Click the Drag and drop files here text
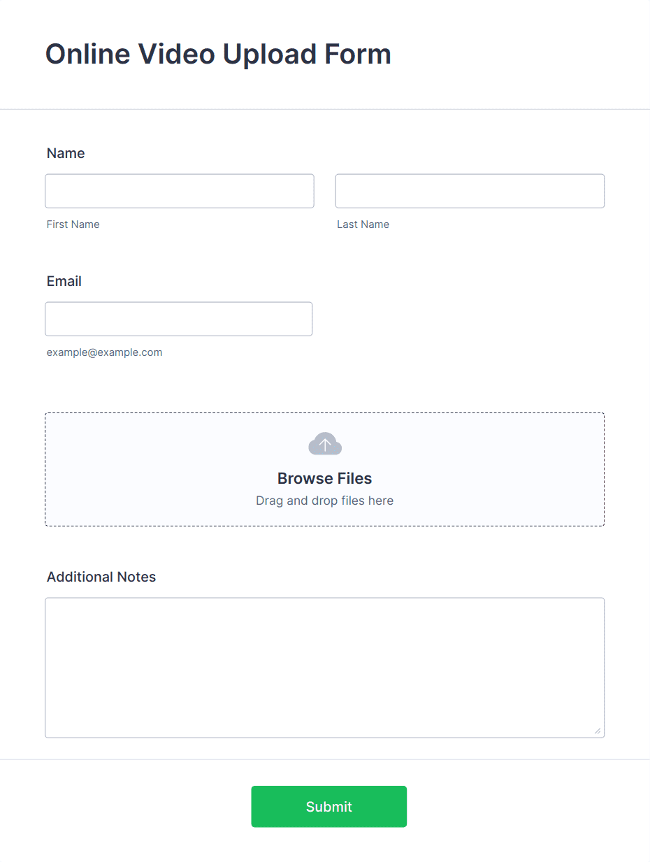The width and height of the screenshot is (650, 862). point(324,501)
